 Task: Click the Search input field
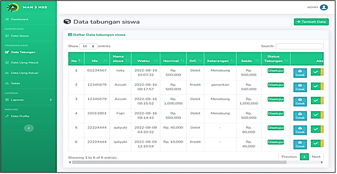click(300, 46)
